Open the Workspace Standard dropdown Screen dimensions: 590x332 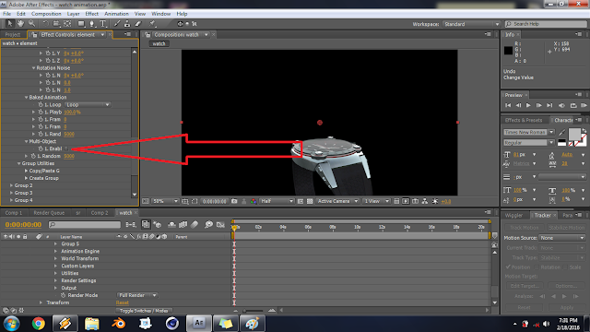tap(471, 24)
